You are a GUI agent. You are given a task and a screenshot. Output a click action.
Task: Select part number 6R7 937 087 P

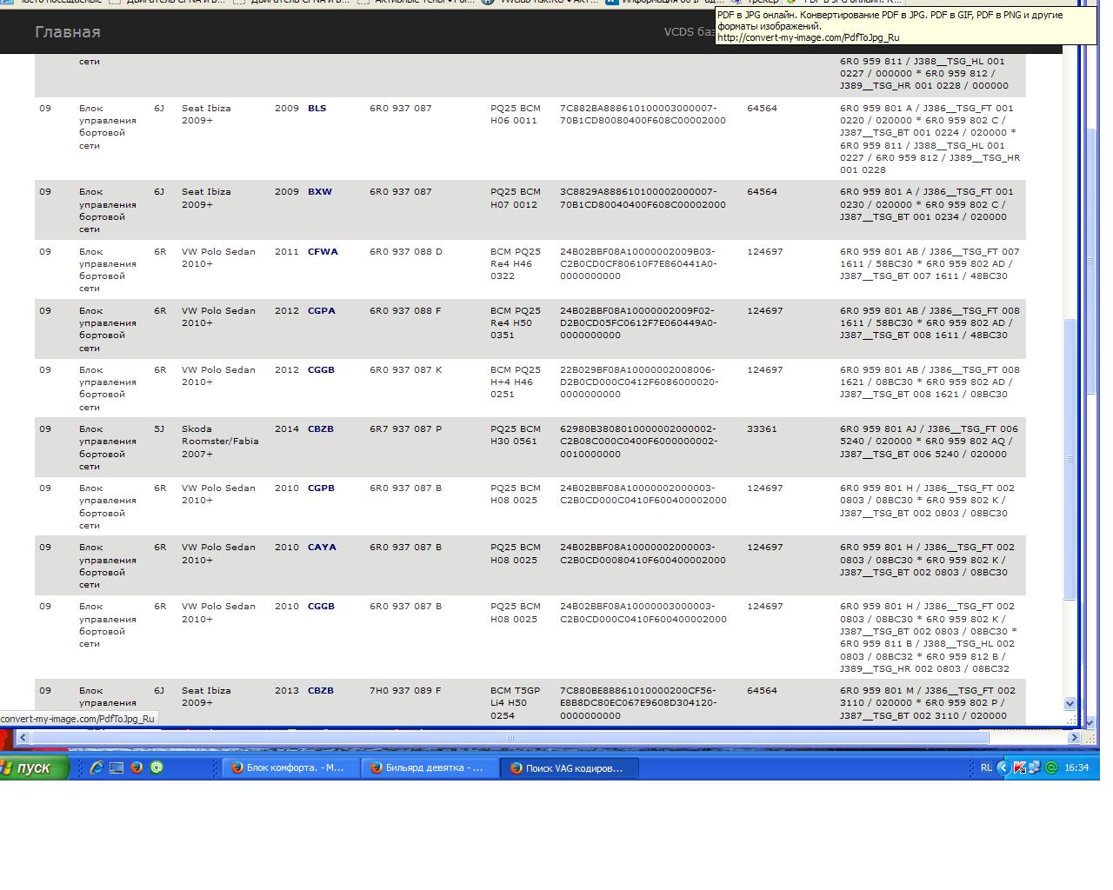[x=406, y=429]
